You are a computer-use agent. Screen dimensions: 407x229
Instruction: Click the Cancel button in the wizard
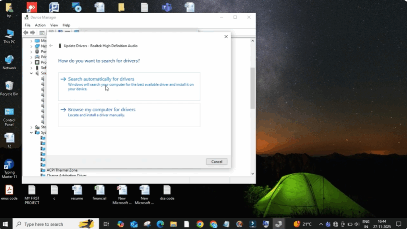tap(217, 161)
